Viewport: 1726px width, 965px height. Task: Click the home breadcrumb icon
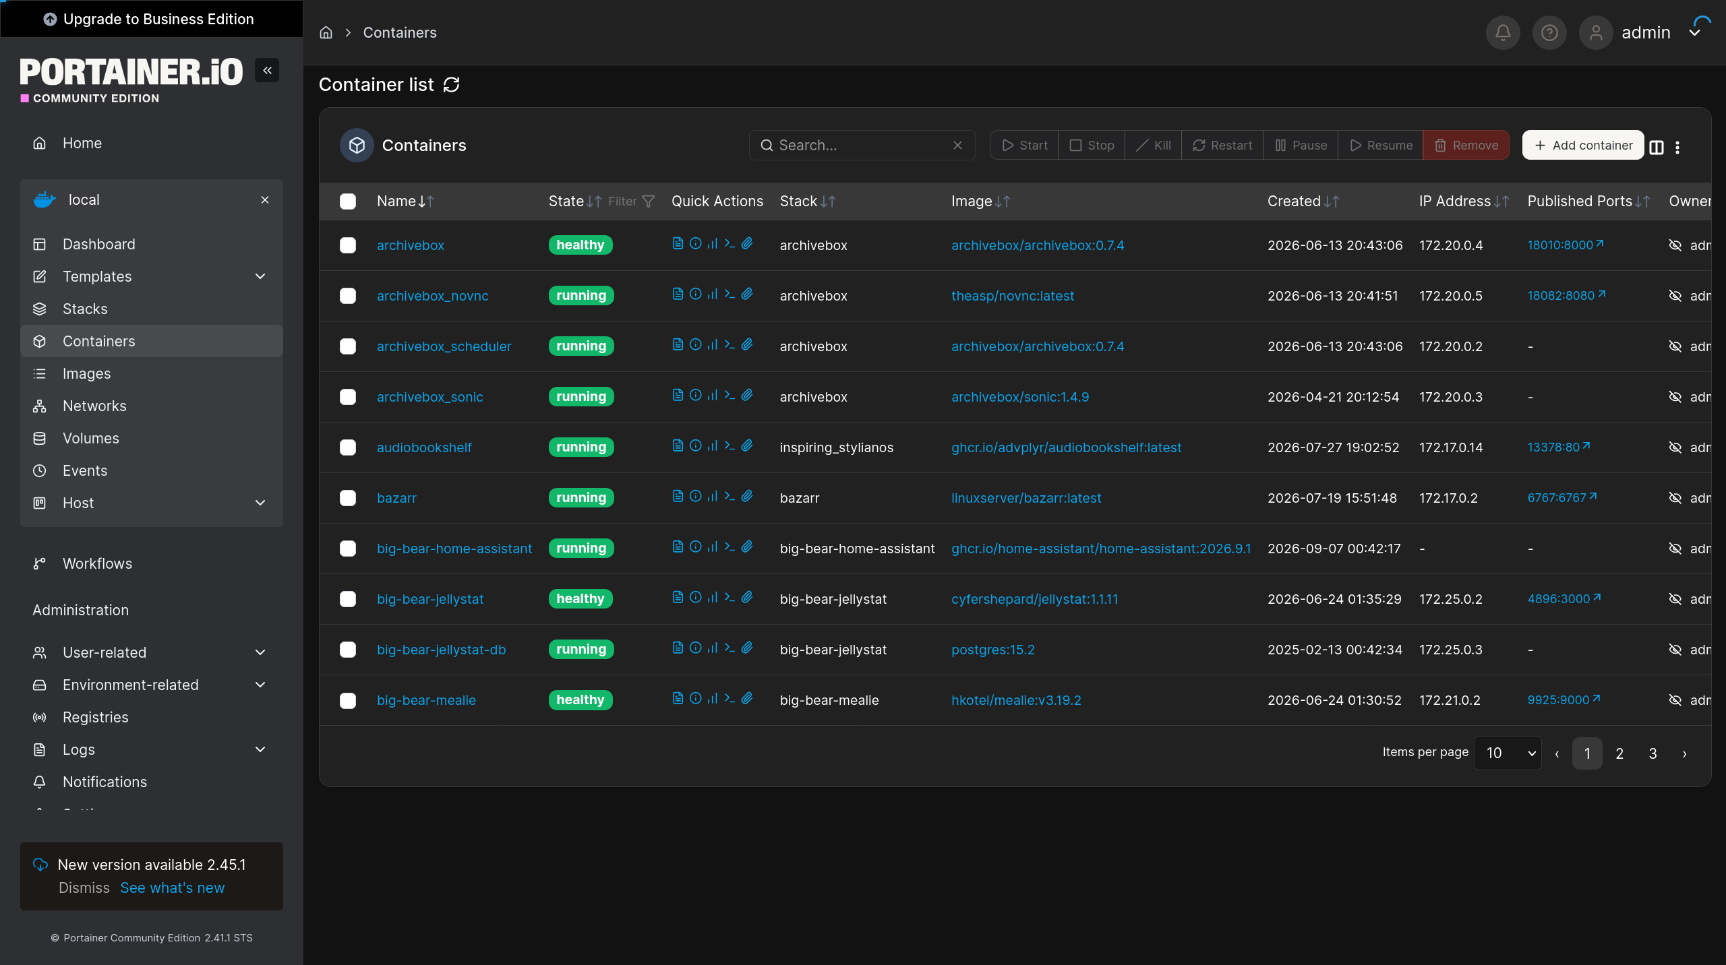(326, 32)
